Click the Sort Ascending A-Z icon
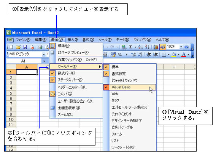Image resolution: width=216 pixels, height=158 pixels. point(141,47)
